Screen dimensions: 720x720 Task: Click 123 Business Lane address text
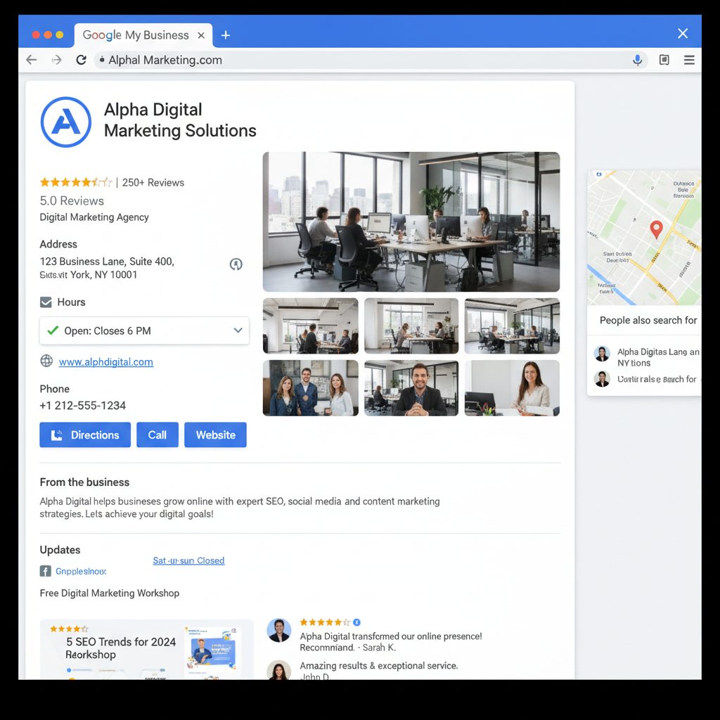107,268
